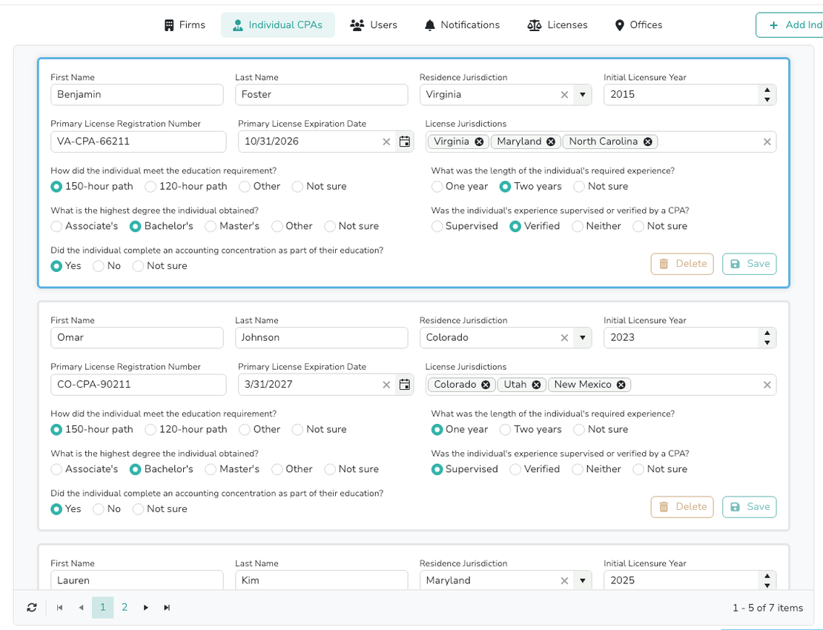The image size is (823, 630).
Task: Open Omar's Colorado residence jurisdiction dropdown
Action: (582, 338)
